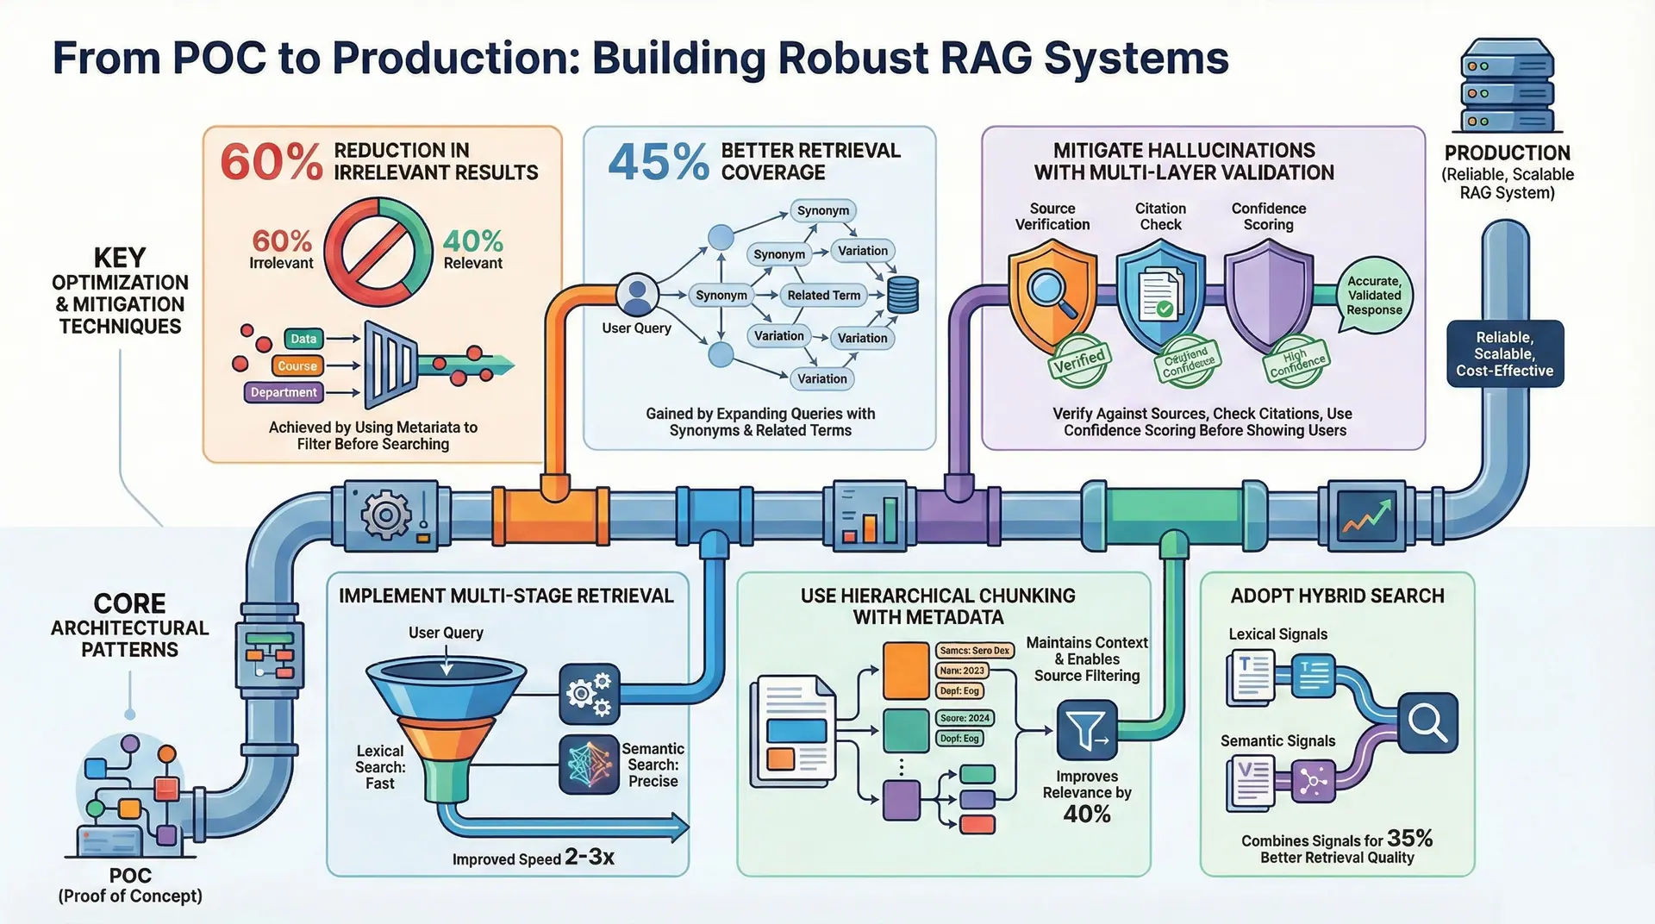This screenshot has height=924, width=1655.
Task: Click the purple chunk square
Action: (902, 800)
